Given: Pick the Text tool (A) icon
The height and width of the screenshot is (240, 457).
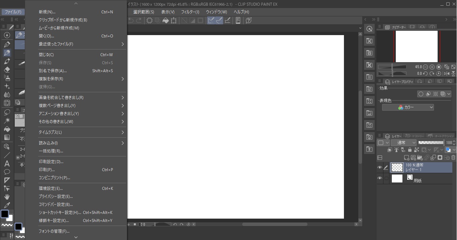Looking at the screenshot, I should [7, 163].
